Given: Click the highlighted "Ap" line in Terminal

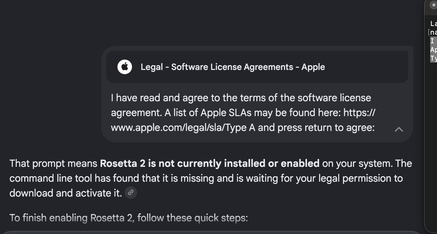Looking at the screenshot, I should point(433,50).
